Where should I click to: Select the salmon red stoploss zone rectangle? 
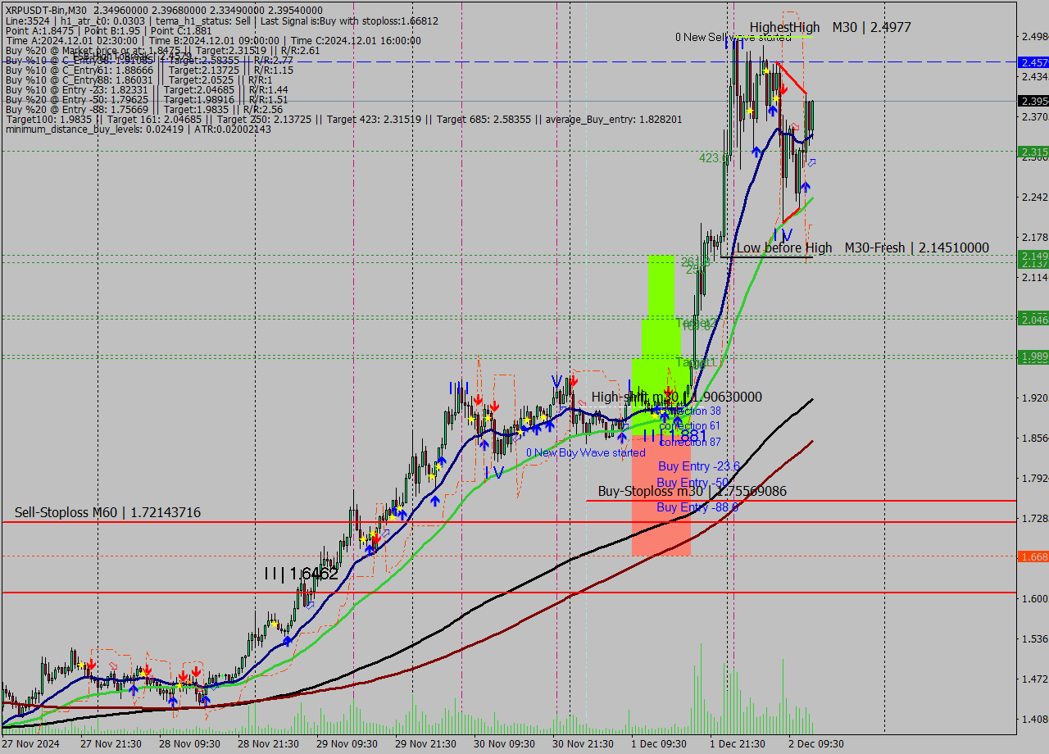(x=661, y=494)
